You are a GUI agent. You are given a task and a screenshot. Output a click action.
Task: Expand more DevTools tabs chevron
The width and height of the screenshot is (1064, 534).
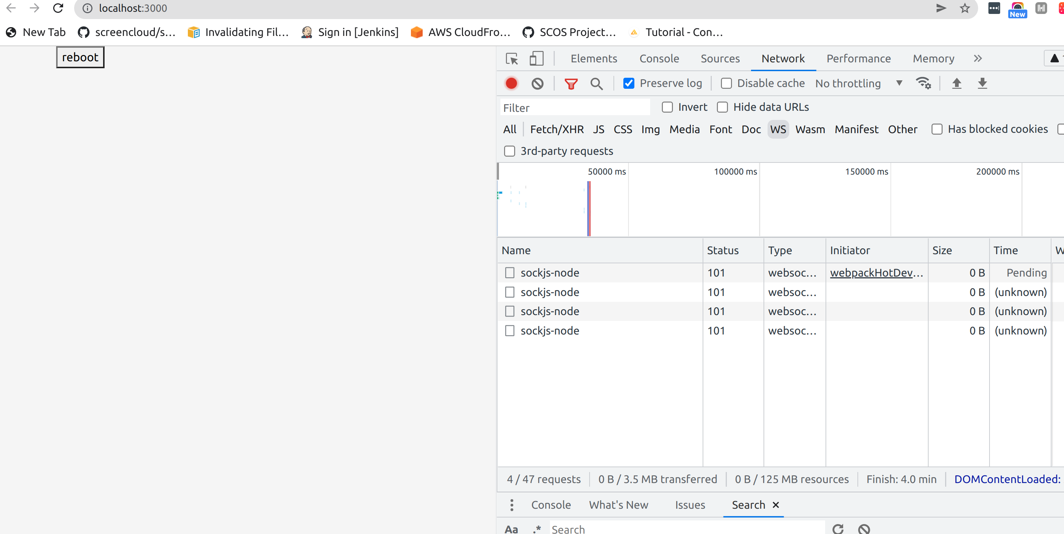pos(977,59)
